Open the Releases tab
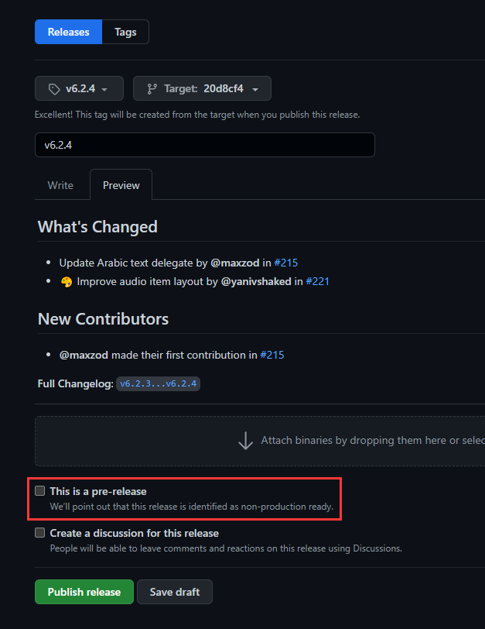The image size is (485, 629). [x=68, y=32]
